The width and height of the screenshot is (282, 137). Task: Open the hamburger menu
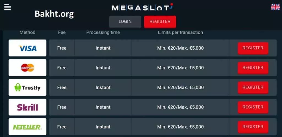tap(8, 7)
